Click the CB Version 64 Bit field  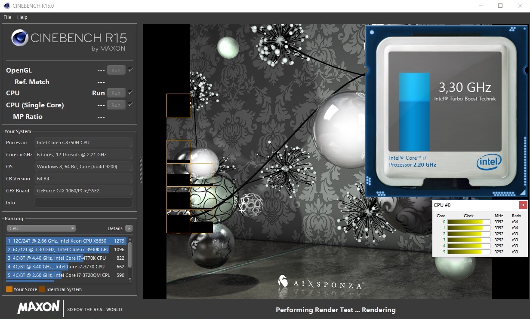pyautogui.click(x=83, y=179)
